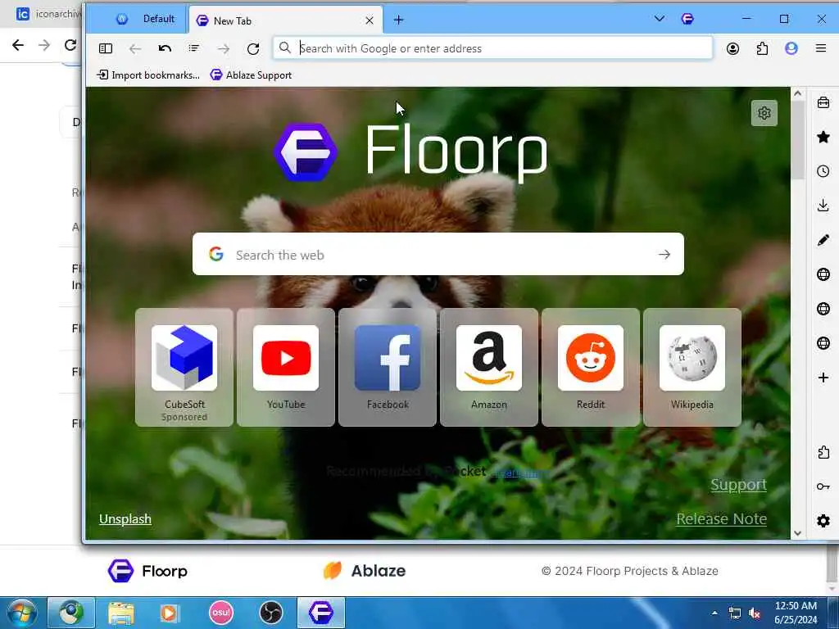The height and width of the screenshot is (629, 839).
Task: Close the New Tab tab
Action: pos(370,20)
